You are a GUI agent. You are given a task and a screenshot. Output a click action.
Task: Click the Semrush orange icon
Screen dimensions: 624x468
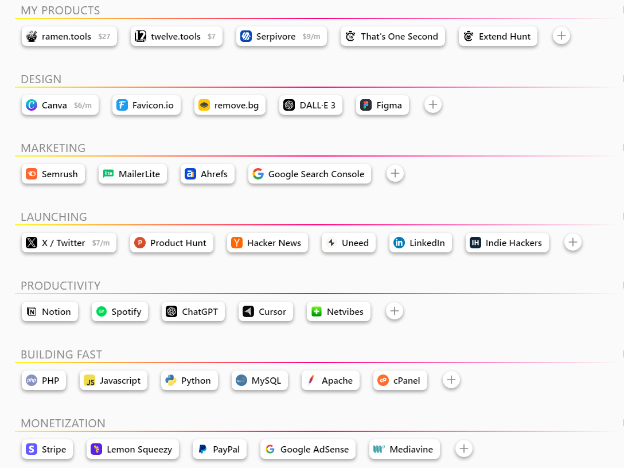pyautogui.click(x=32, y=174)
